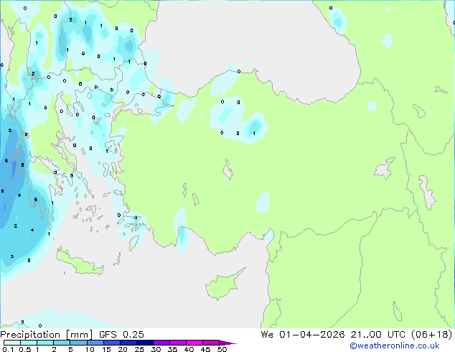
Task: Pick the 30–35 mm purple legend swatch
Action: (161, 343)
